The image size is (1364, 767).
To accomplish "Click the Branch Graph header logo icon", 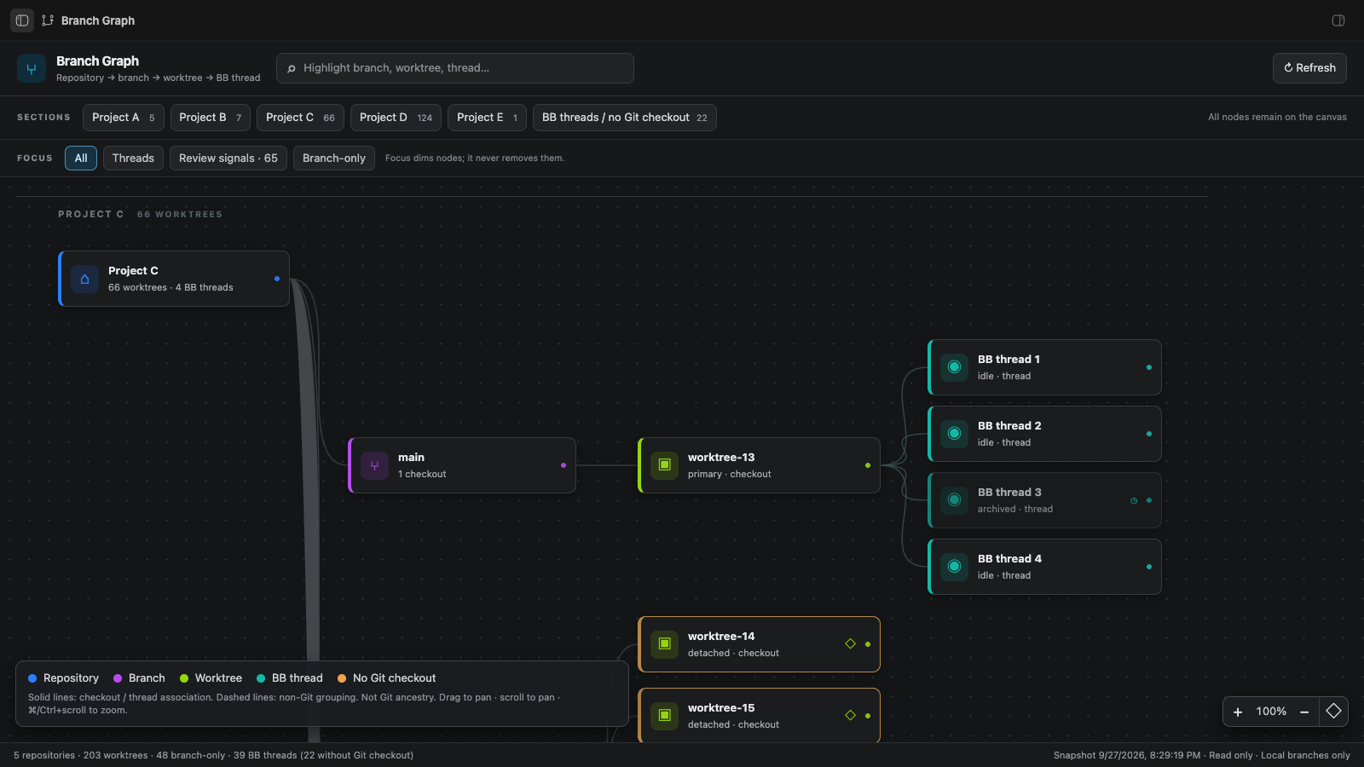I will pyautogui.click(x=32, y=68).
